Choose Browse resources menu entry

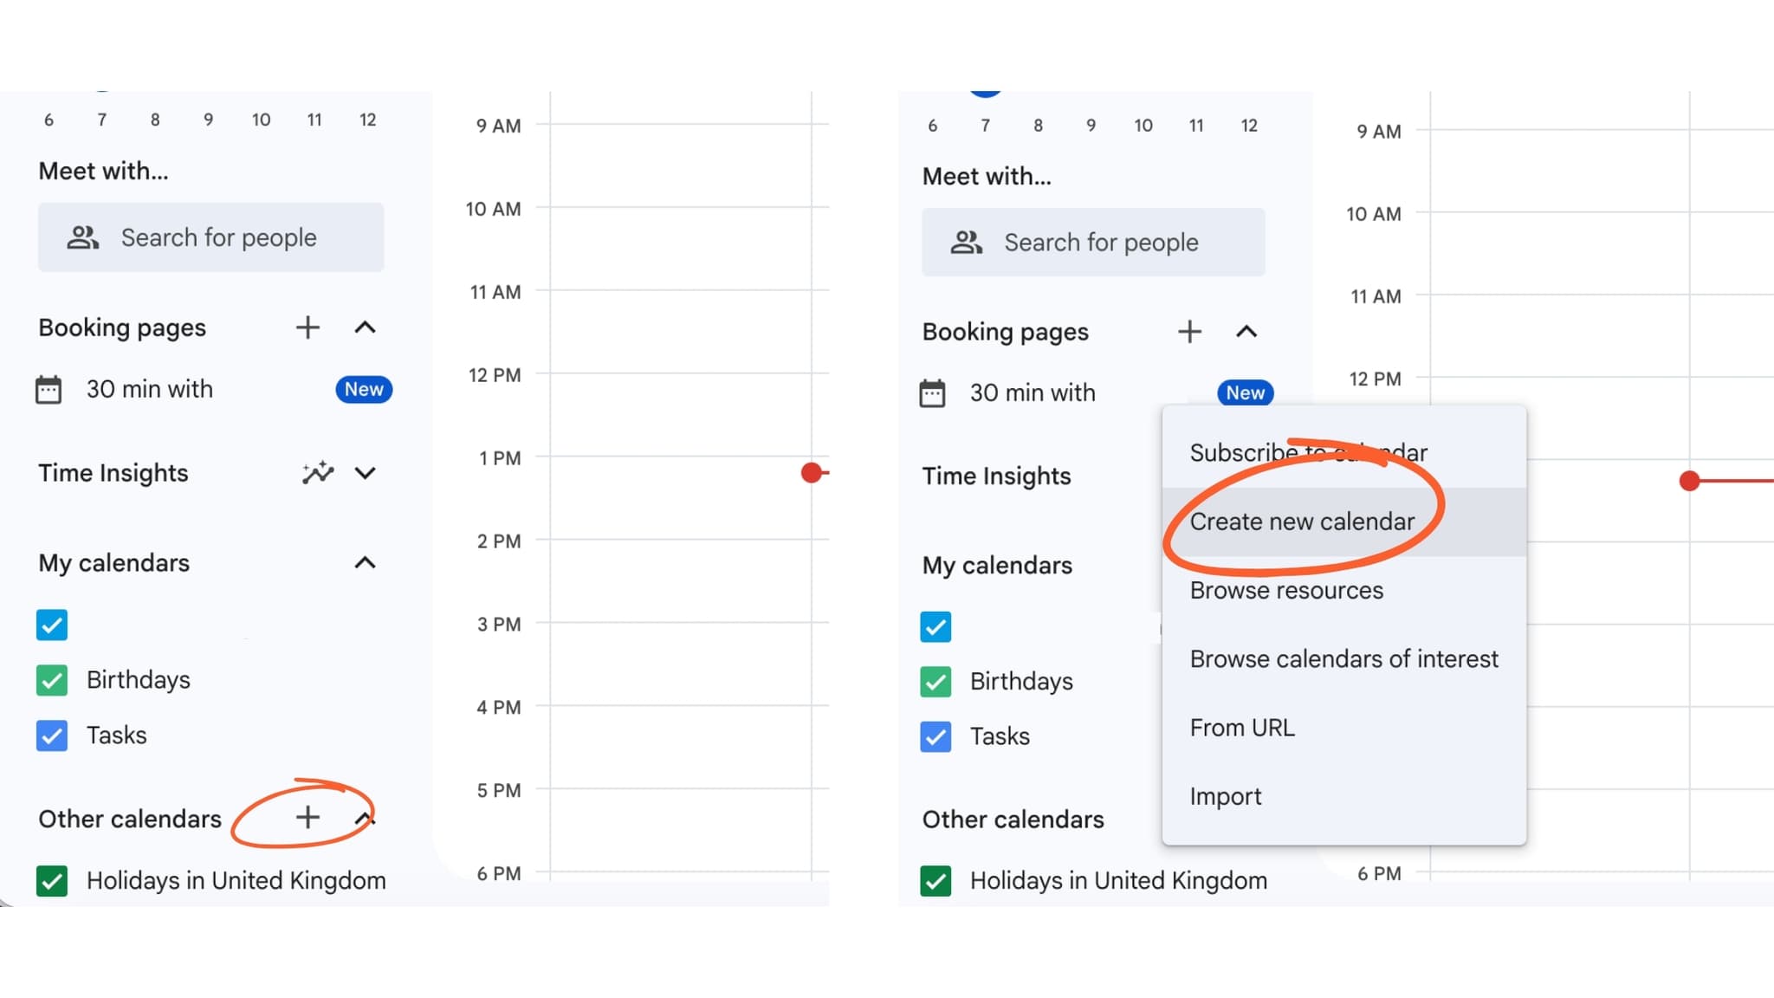point(1343,590)
